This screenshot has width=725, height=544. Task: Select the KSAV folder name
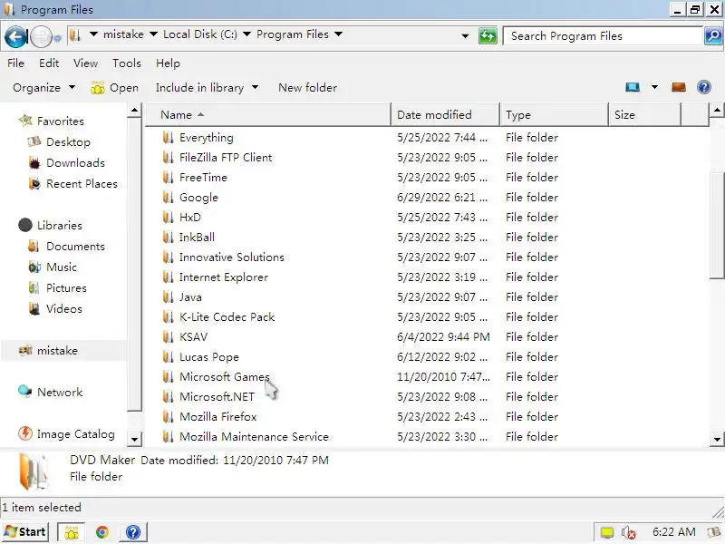(x=193, y=336)
